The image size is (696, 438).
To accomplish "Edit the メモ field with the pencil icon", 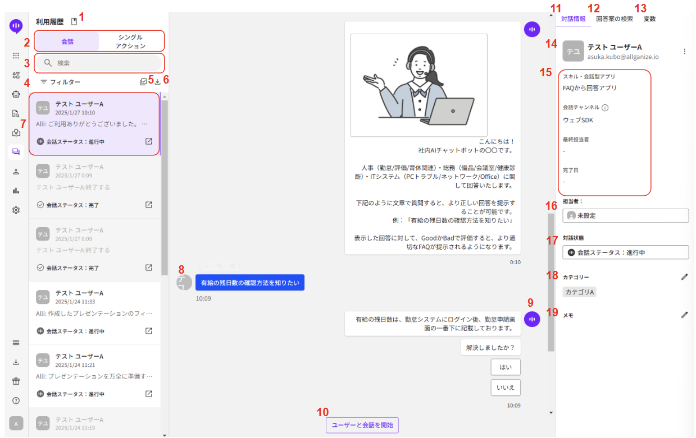I will tap(684, 315).
